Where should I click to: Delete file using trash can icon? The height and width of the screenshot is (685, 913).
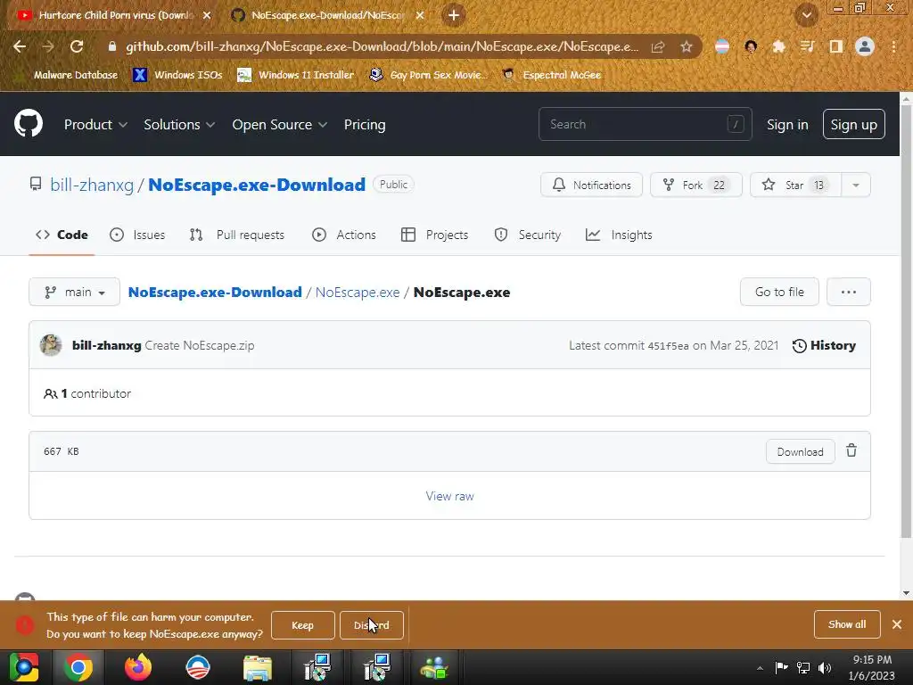(851, 450)
